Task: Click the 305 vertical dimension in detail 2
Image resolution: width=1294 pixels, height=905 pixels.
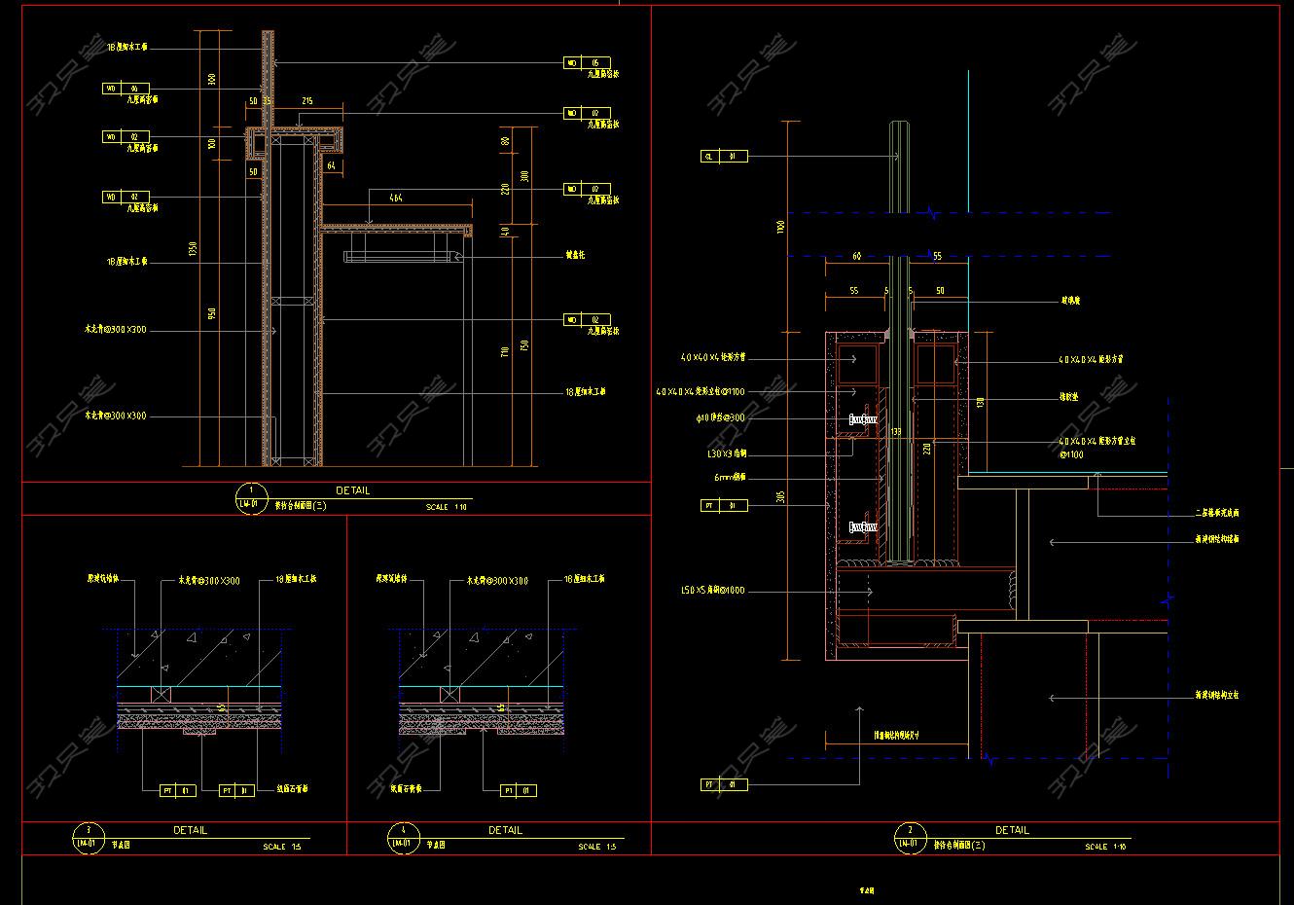Action: (x=781, y=496)
